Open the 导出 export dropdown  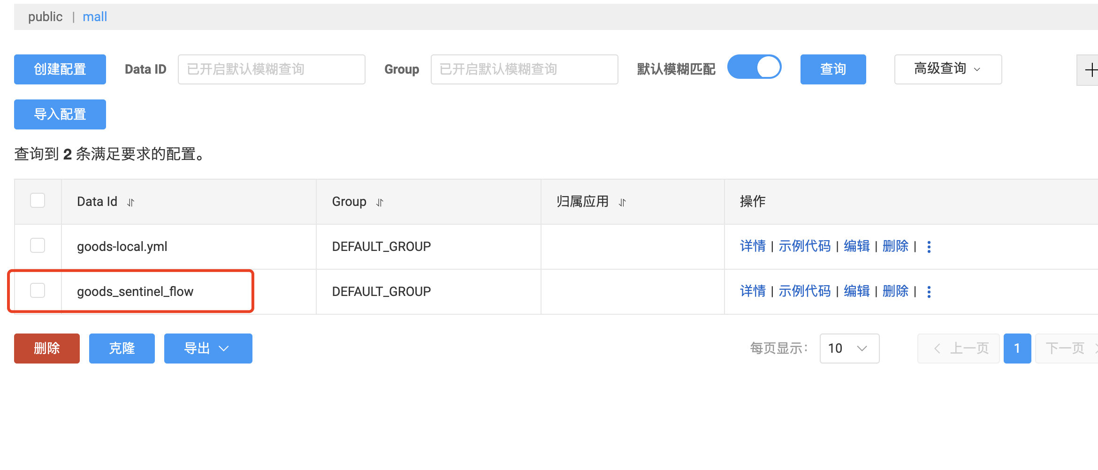[208, 349]
